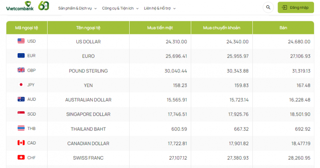The height and width of the screenshot is (168, 320).
Task: Click the EUR sell rate 27,106.93
Action: click(x=300, y=56)
